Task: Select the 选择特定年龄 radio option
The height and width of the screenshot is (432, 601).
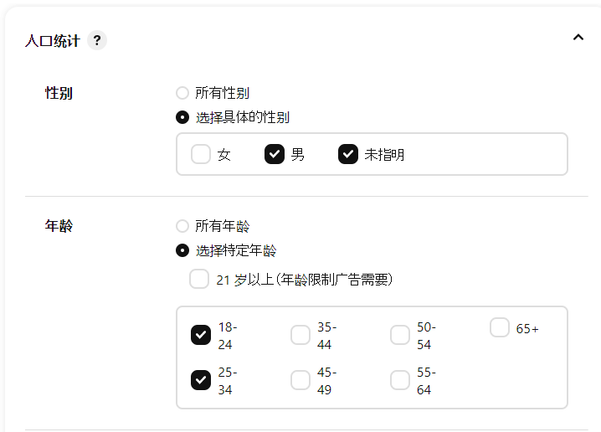Action: click(x=182, y=250)
